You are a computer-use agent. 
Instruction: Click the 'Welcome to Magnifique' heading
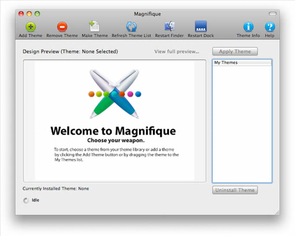click(x=113, y=131)
